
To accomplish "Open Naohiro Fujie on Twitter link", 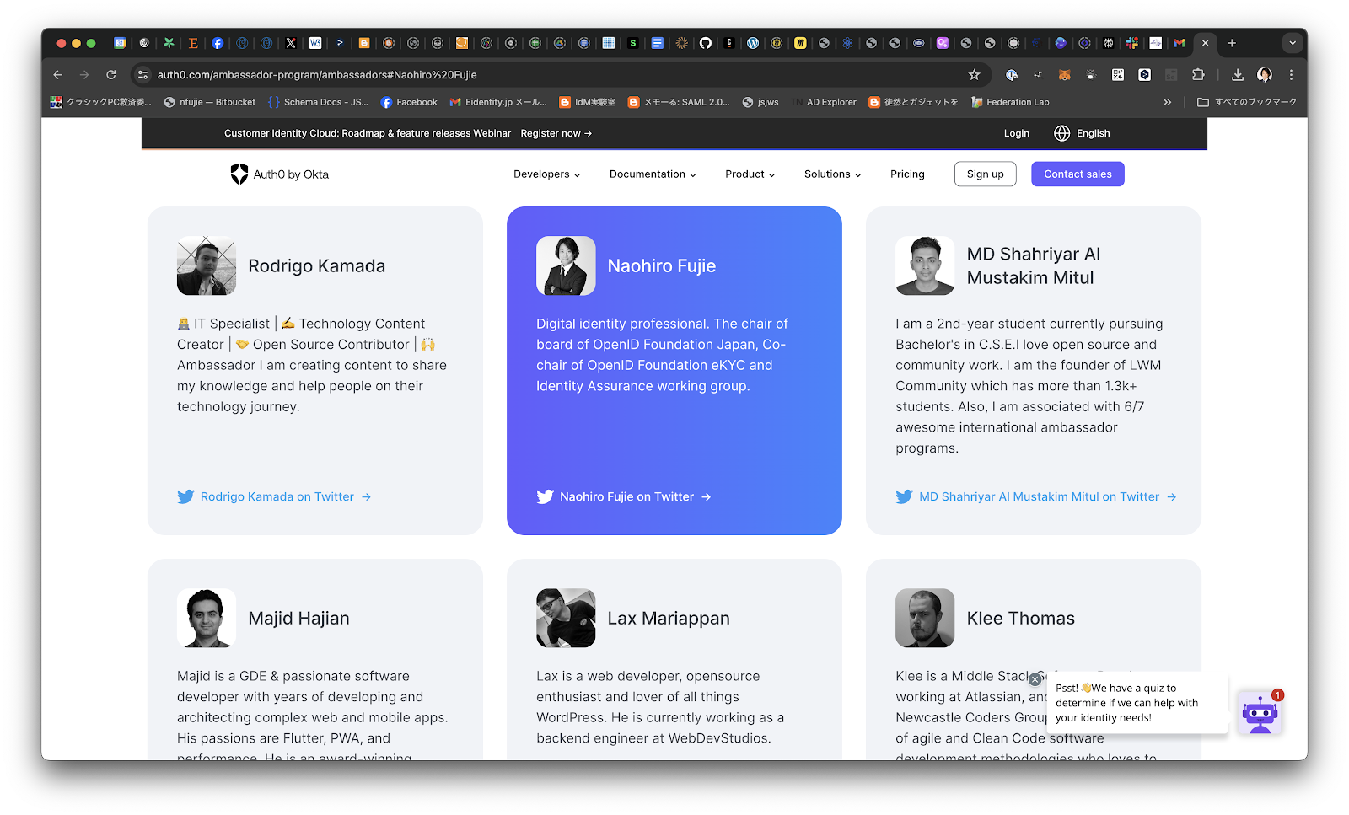I will pyautogui.click(x=624, y=497).
